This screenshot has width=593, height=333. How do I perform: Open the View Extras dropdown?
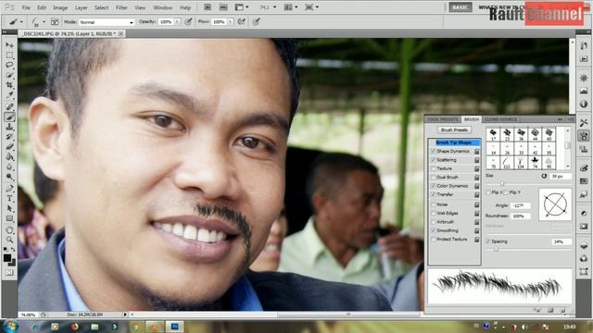(x=242, y=7)
